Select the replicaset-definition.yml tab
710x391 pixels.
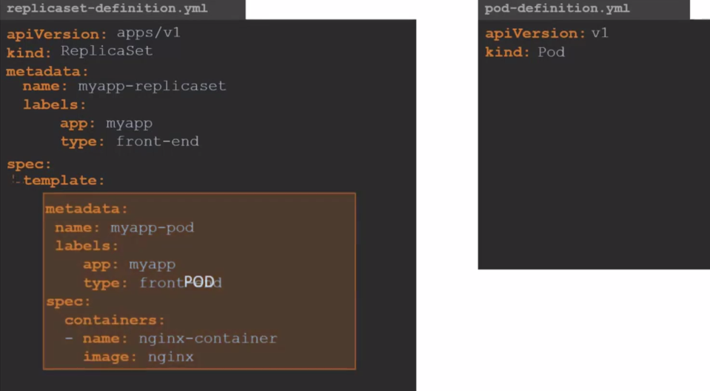pos(107,9)
